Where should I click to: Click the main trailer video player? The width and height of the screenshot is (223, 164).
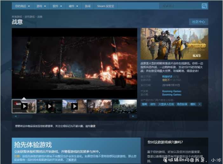click(x=74, y=63)
